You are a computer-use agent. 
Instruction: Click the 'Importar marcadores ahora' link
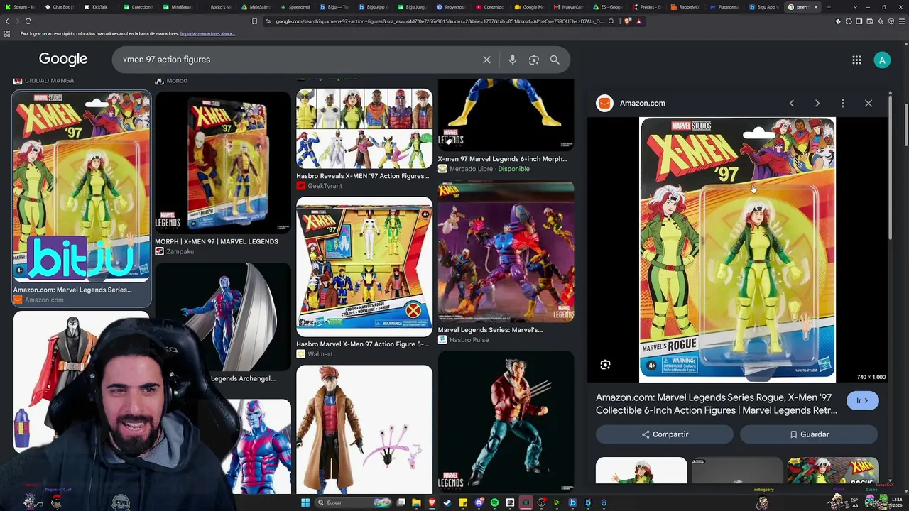point(207,34)
